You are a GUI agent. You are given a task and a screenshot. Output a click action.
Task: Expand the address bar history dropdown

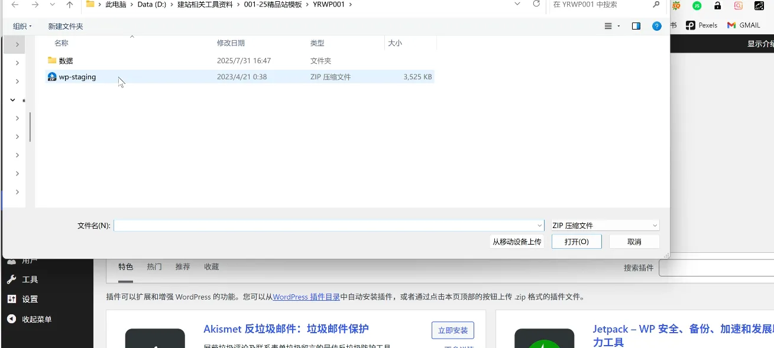[517, 4]
